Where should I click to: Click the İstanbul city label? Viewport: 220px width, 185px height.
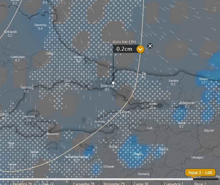point(107,86)
